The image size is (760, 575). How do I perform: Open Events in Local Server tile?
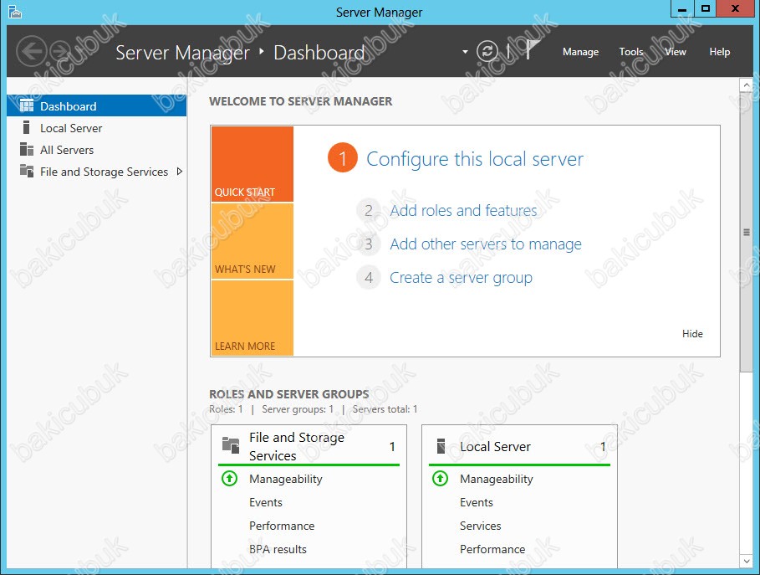tap(477, 503)
